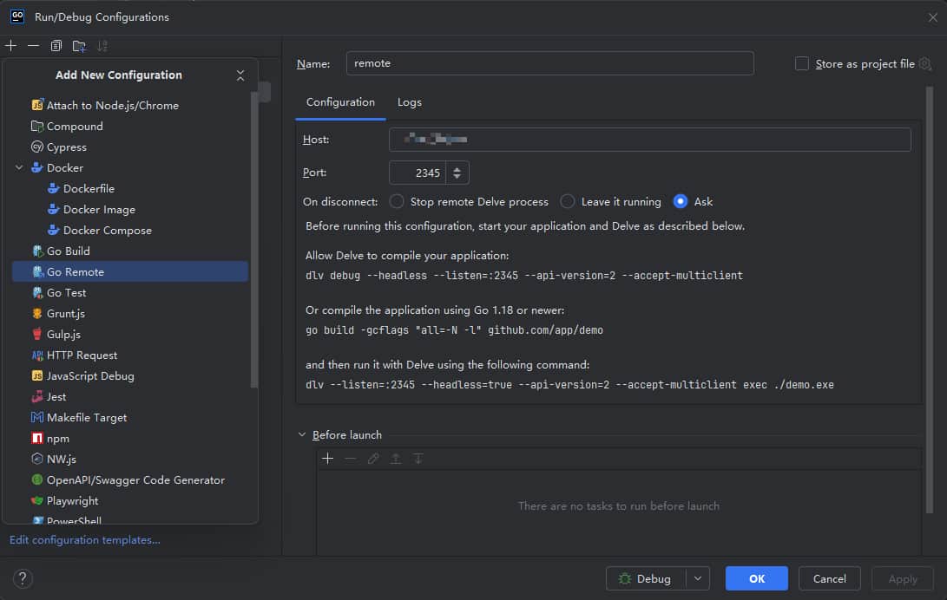The width and height of the screenshot is (947, 600).
Task: Click the Move into new folder icon
Action: tap(79, 46)
